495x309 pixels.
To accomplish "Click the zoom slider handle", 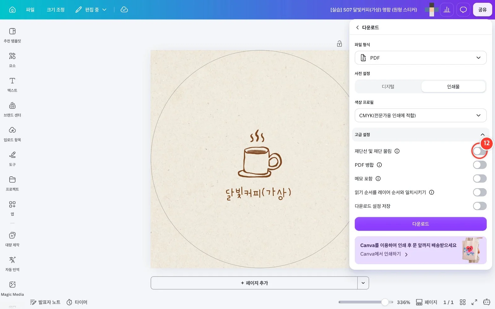I will click(x=385, y=302).
